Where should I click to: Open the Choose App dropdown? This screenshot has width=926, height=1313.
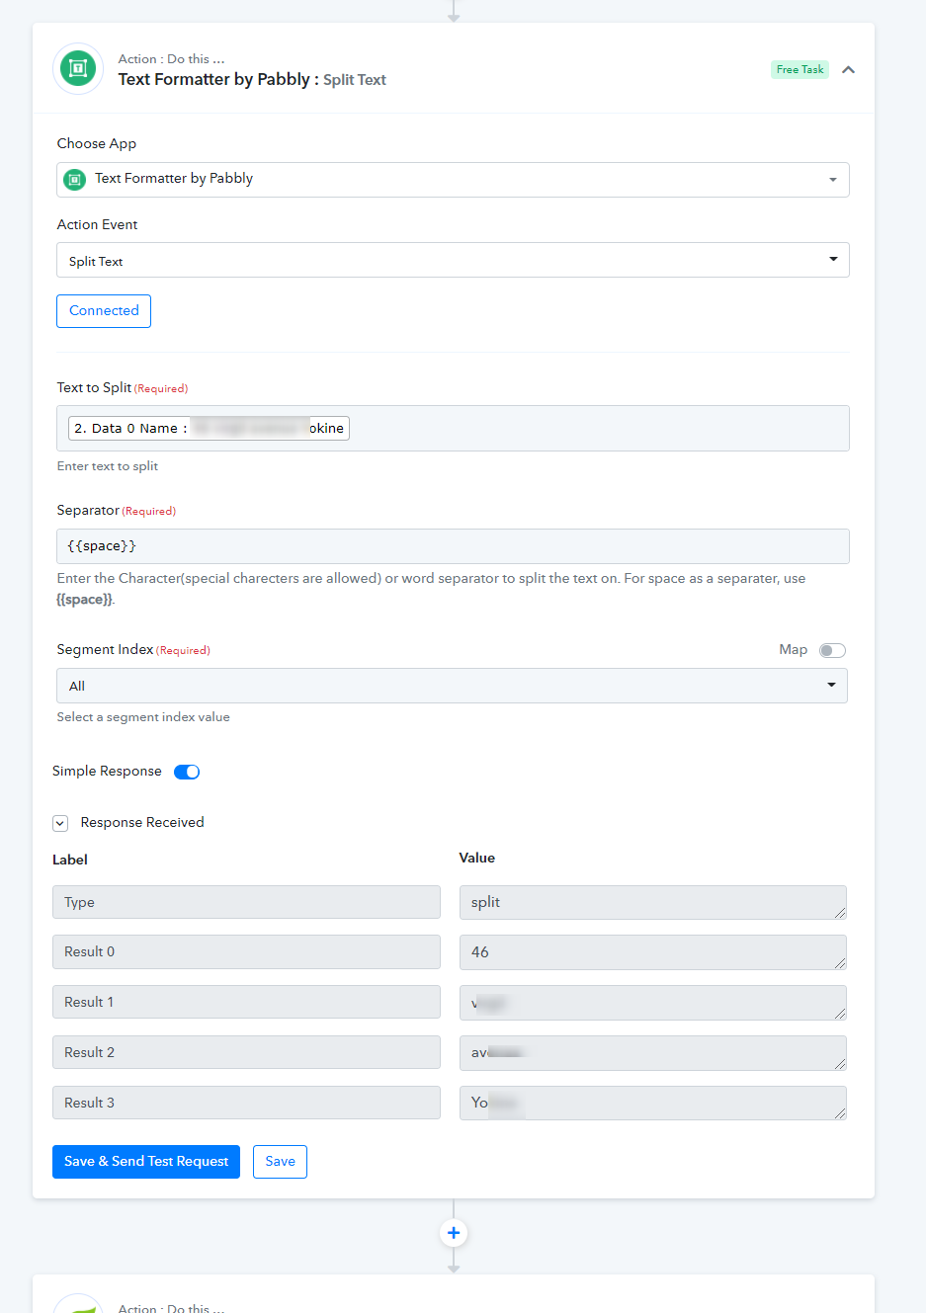453,180
